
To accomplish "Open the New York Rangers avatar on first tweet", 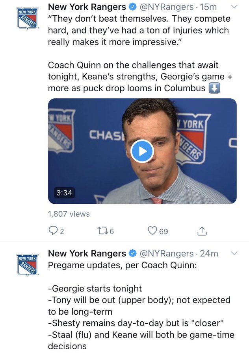I will (27, 18).
